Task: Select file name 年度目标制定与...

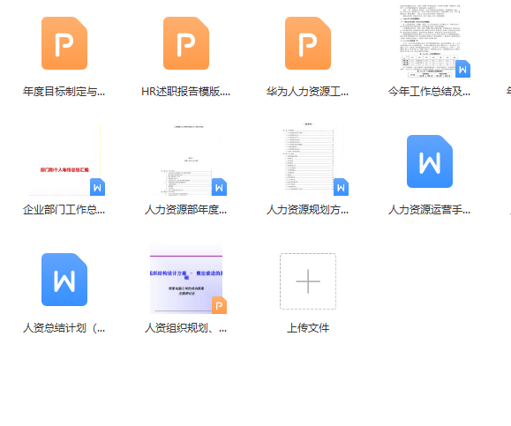Action: (x=64, y=92)
